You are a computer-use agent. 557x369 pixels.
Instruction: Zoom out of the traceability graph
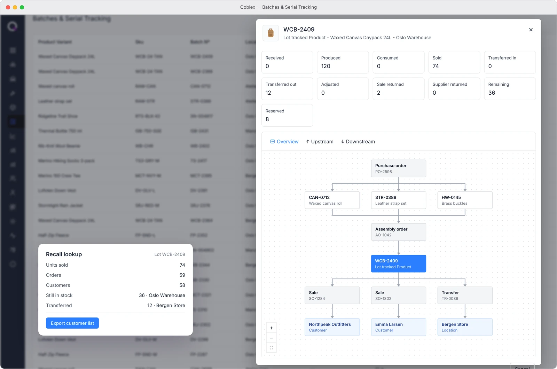272,338
